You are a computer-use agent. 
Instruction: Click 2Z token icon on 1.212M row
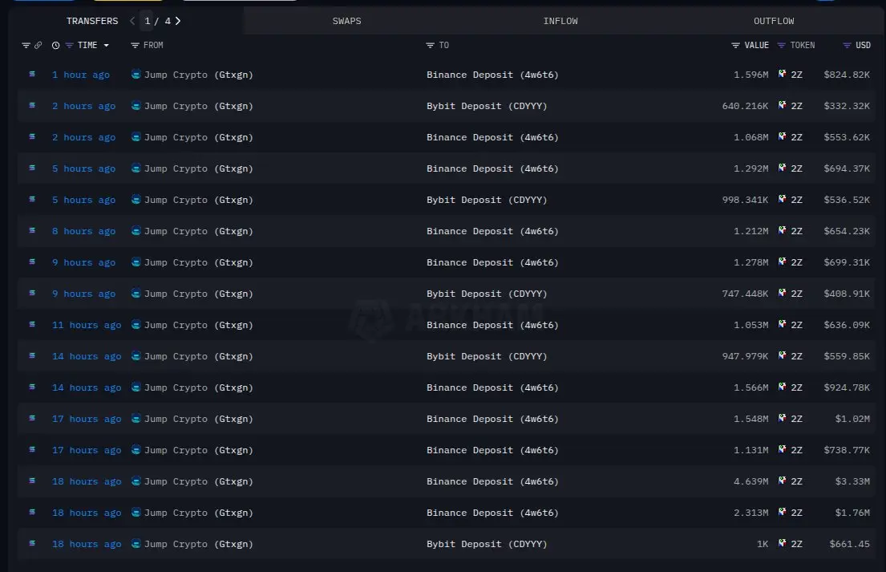coord(782,230)
